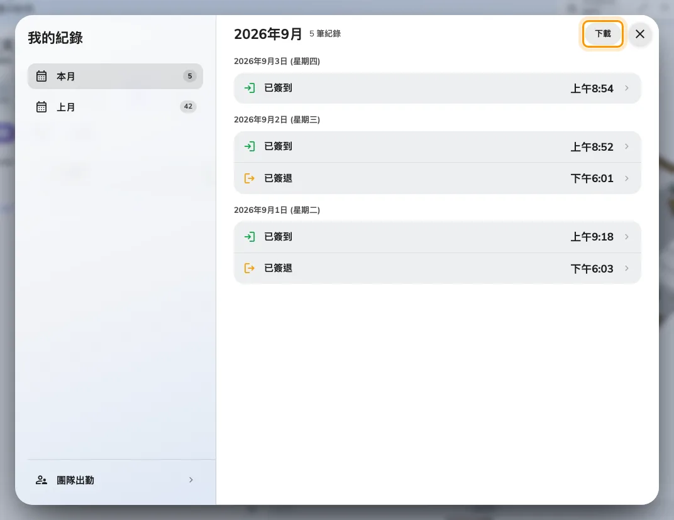This screenshot has height=520, width=674.
Task: Click the time 下午6:03
Action: (x=592, y=269)
